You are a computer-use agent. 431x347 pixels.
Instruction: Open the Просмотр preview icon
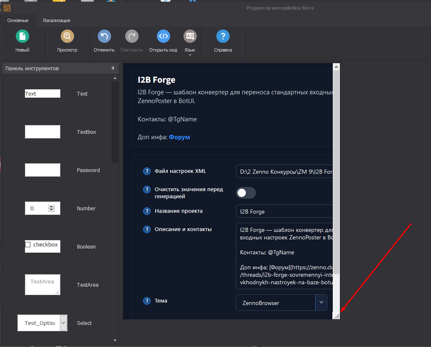(x=67, y=36)
